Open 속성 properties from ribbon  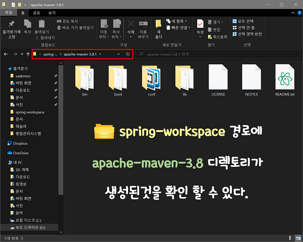(x=200, y=29)
